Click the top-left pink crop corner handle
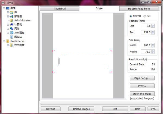Screen dimensions: 164x114 point(53,51)
